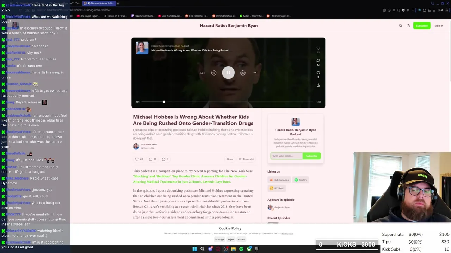Like the episode via player heart icon
451x253 pixels.
click(x=318, y=48)
